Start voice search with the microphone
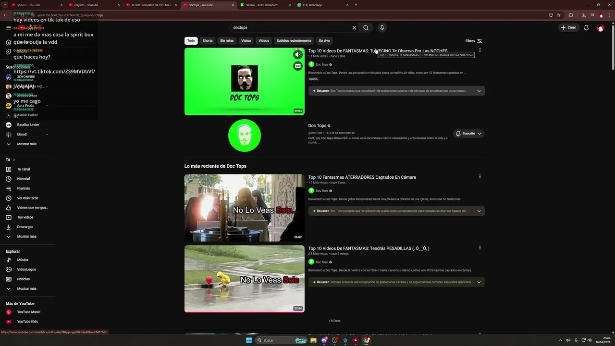 coord(382,27)
